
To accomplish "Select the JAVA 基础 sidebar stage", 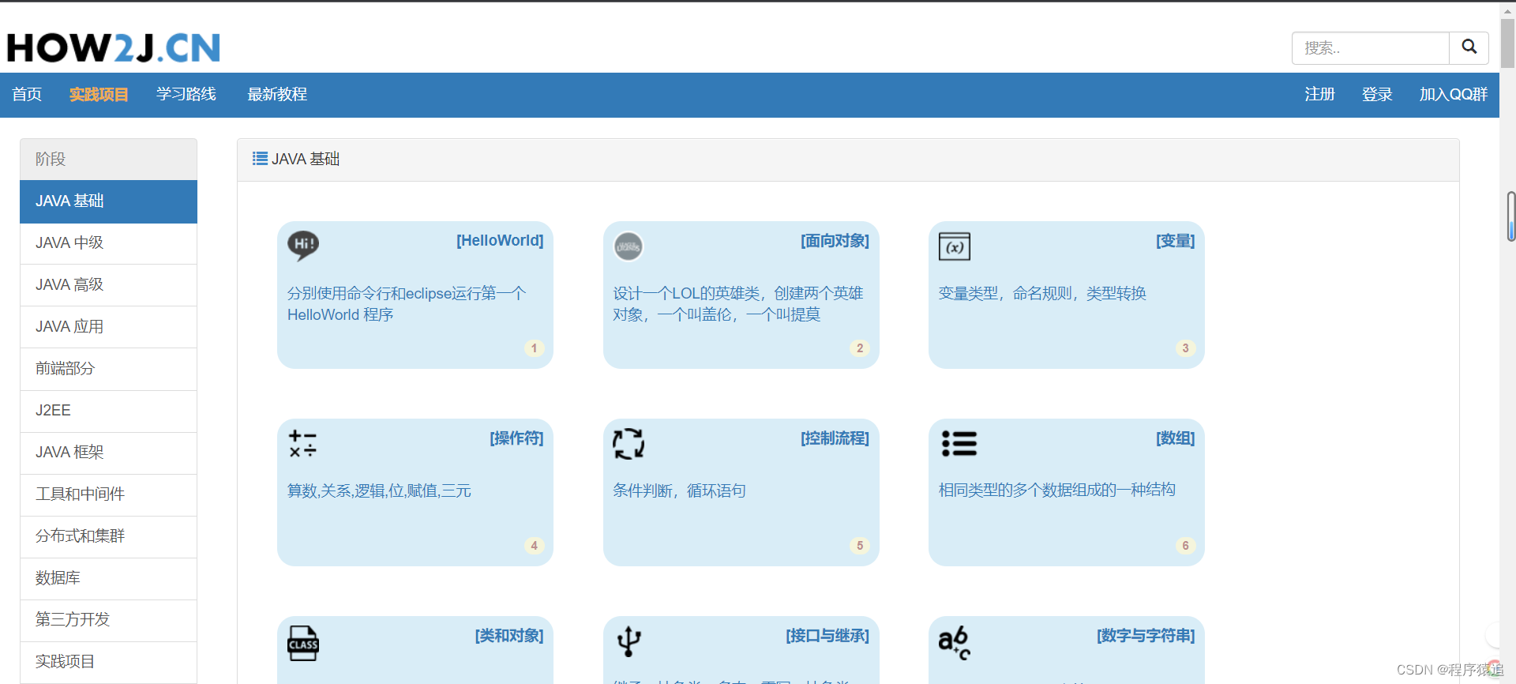I will coord(108,201).
